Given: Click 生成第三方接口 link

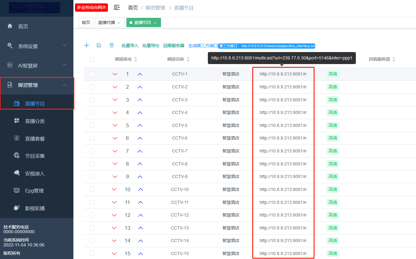Looking at the screenshot, I should coord(203,46).
